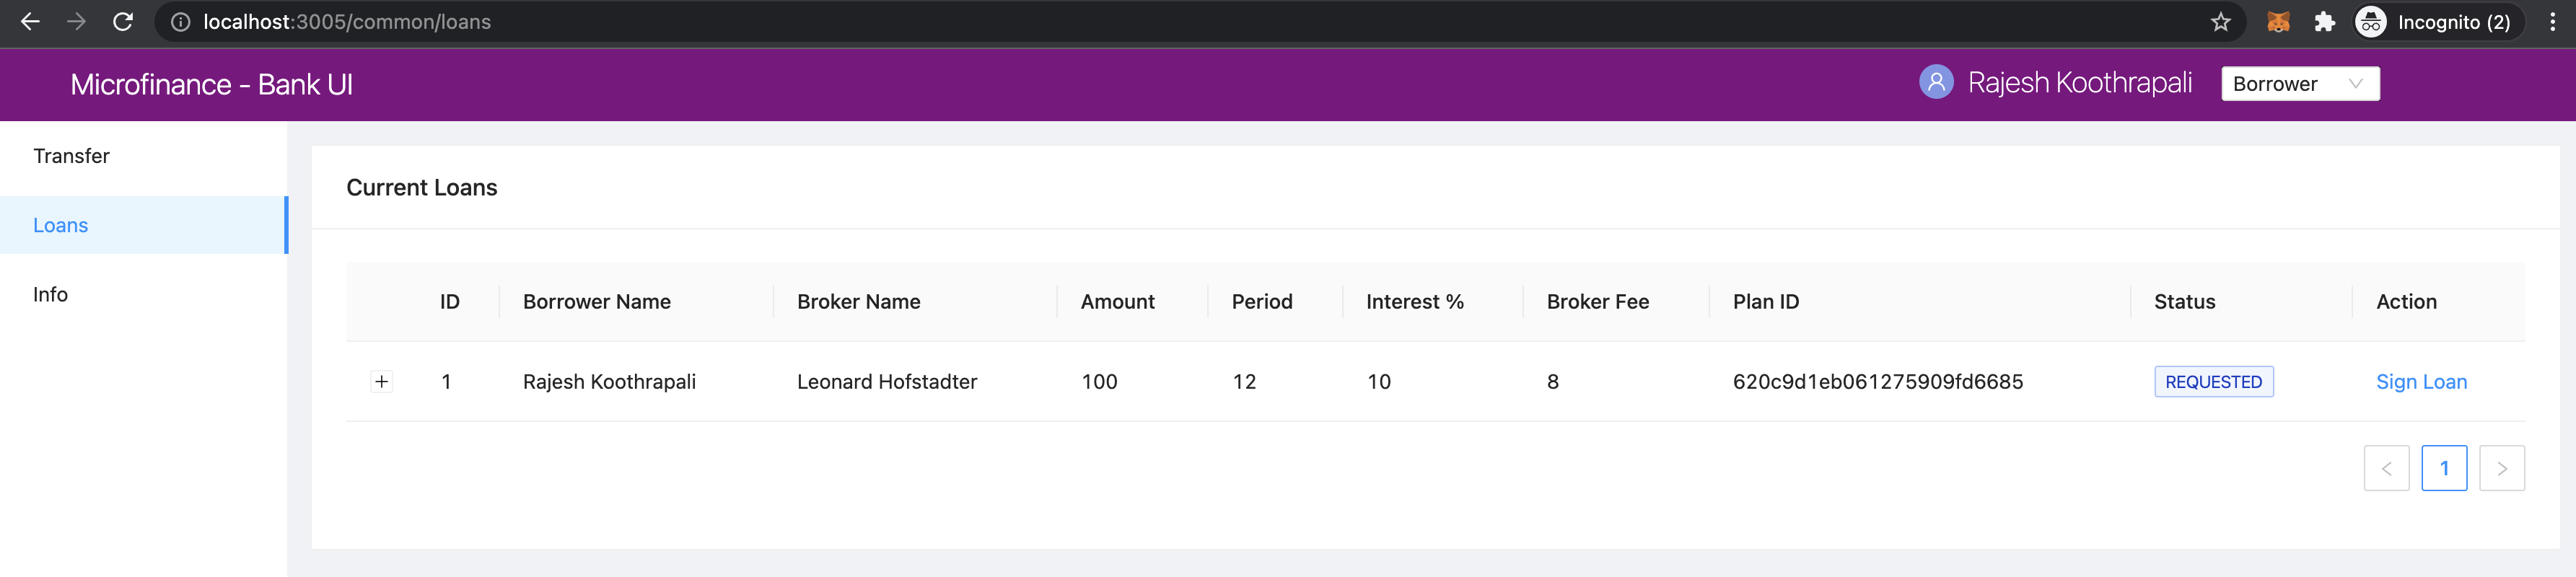Click the browser back arrow

pos(30,22)
